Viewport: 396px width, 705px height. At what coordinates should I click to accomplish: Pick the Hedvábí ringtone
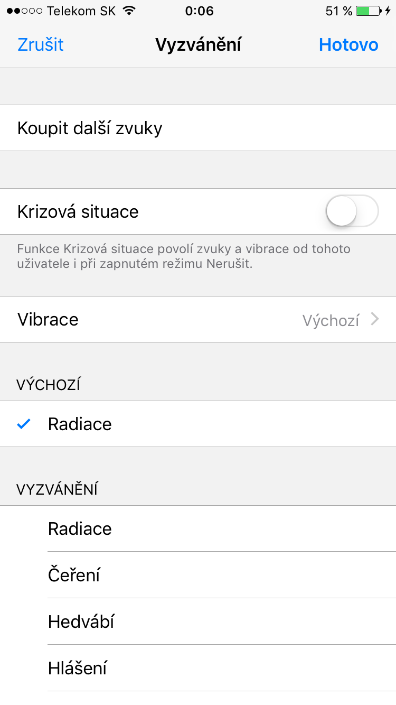click(81, 622)
